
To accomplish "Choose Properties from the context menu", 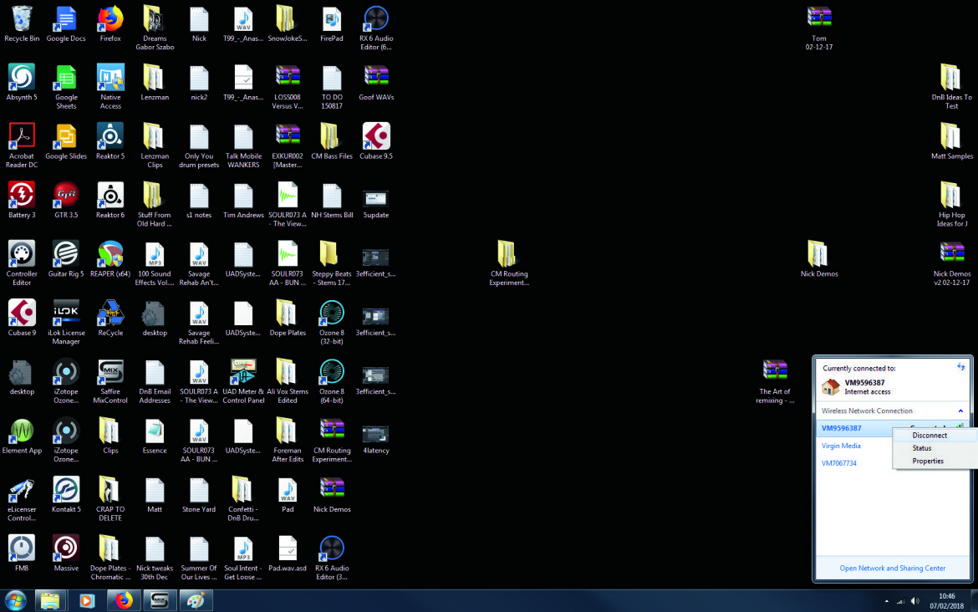I will 928,461.
